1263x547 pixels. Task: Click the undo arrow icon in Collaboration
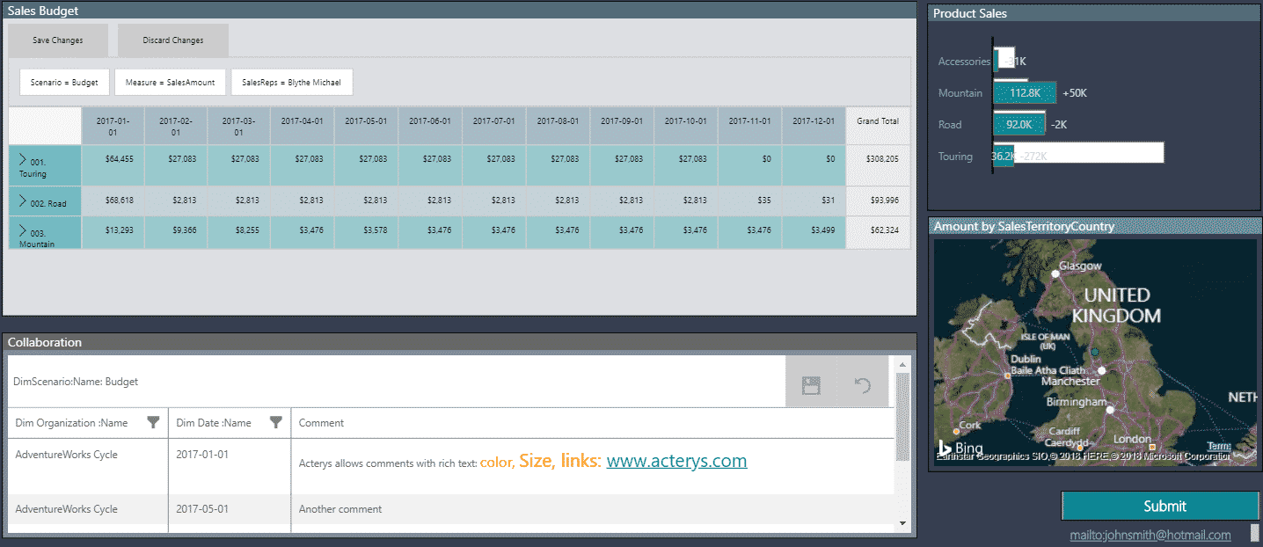click(x=863, y=385)
